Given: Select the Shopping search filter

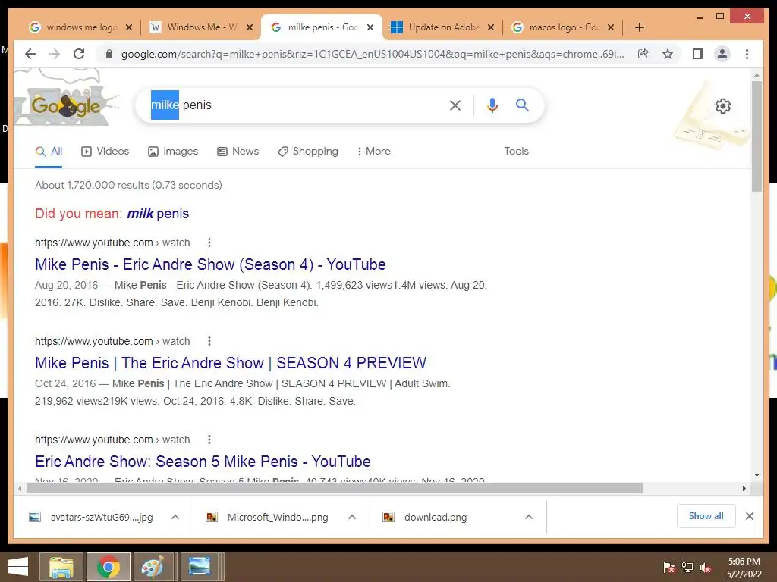Looking at the screenshot, I should tap(308, 151).
